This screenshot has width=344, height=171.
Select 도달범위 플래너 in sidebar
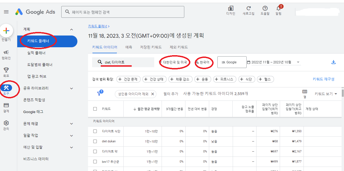tap(40, 65)
